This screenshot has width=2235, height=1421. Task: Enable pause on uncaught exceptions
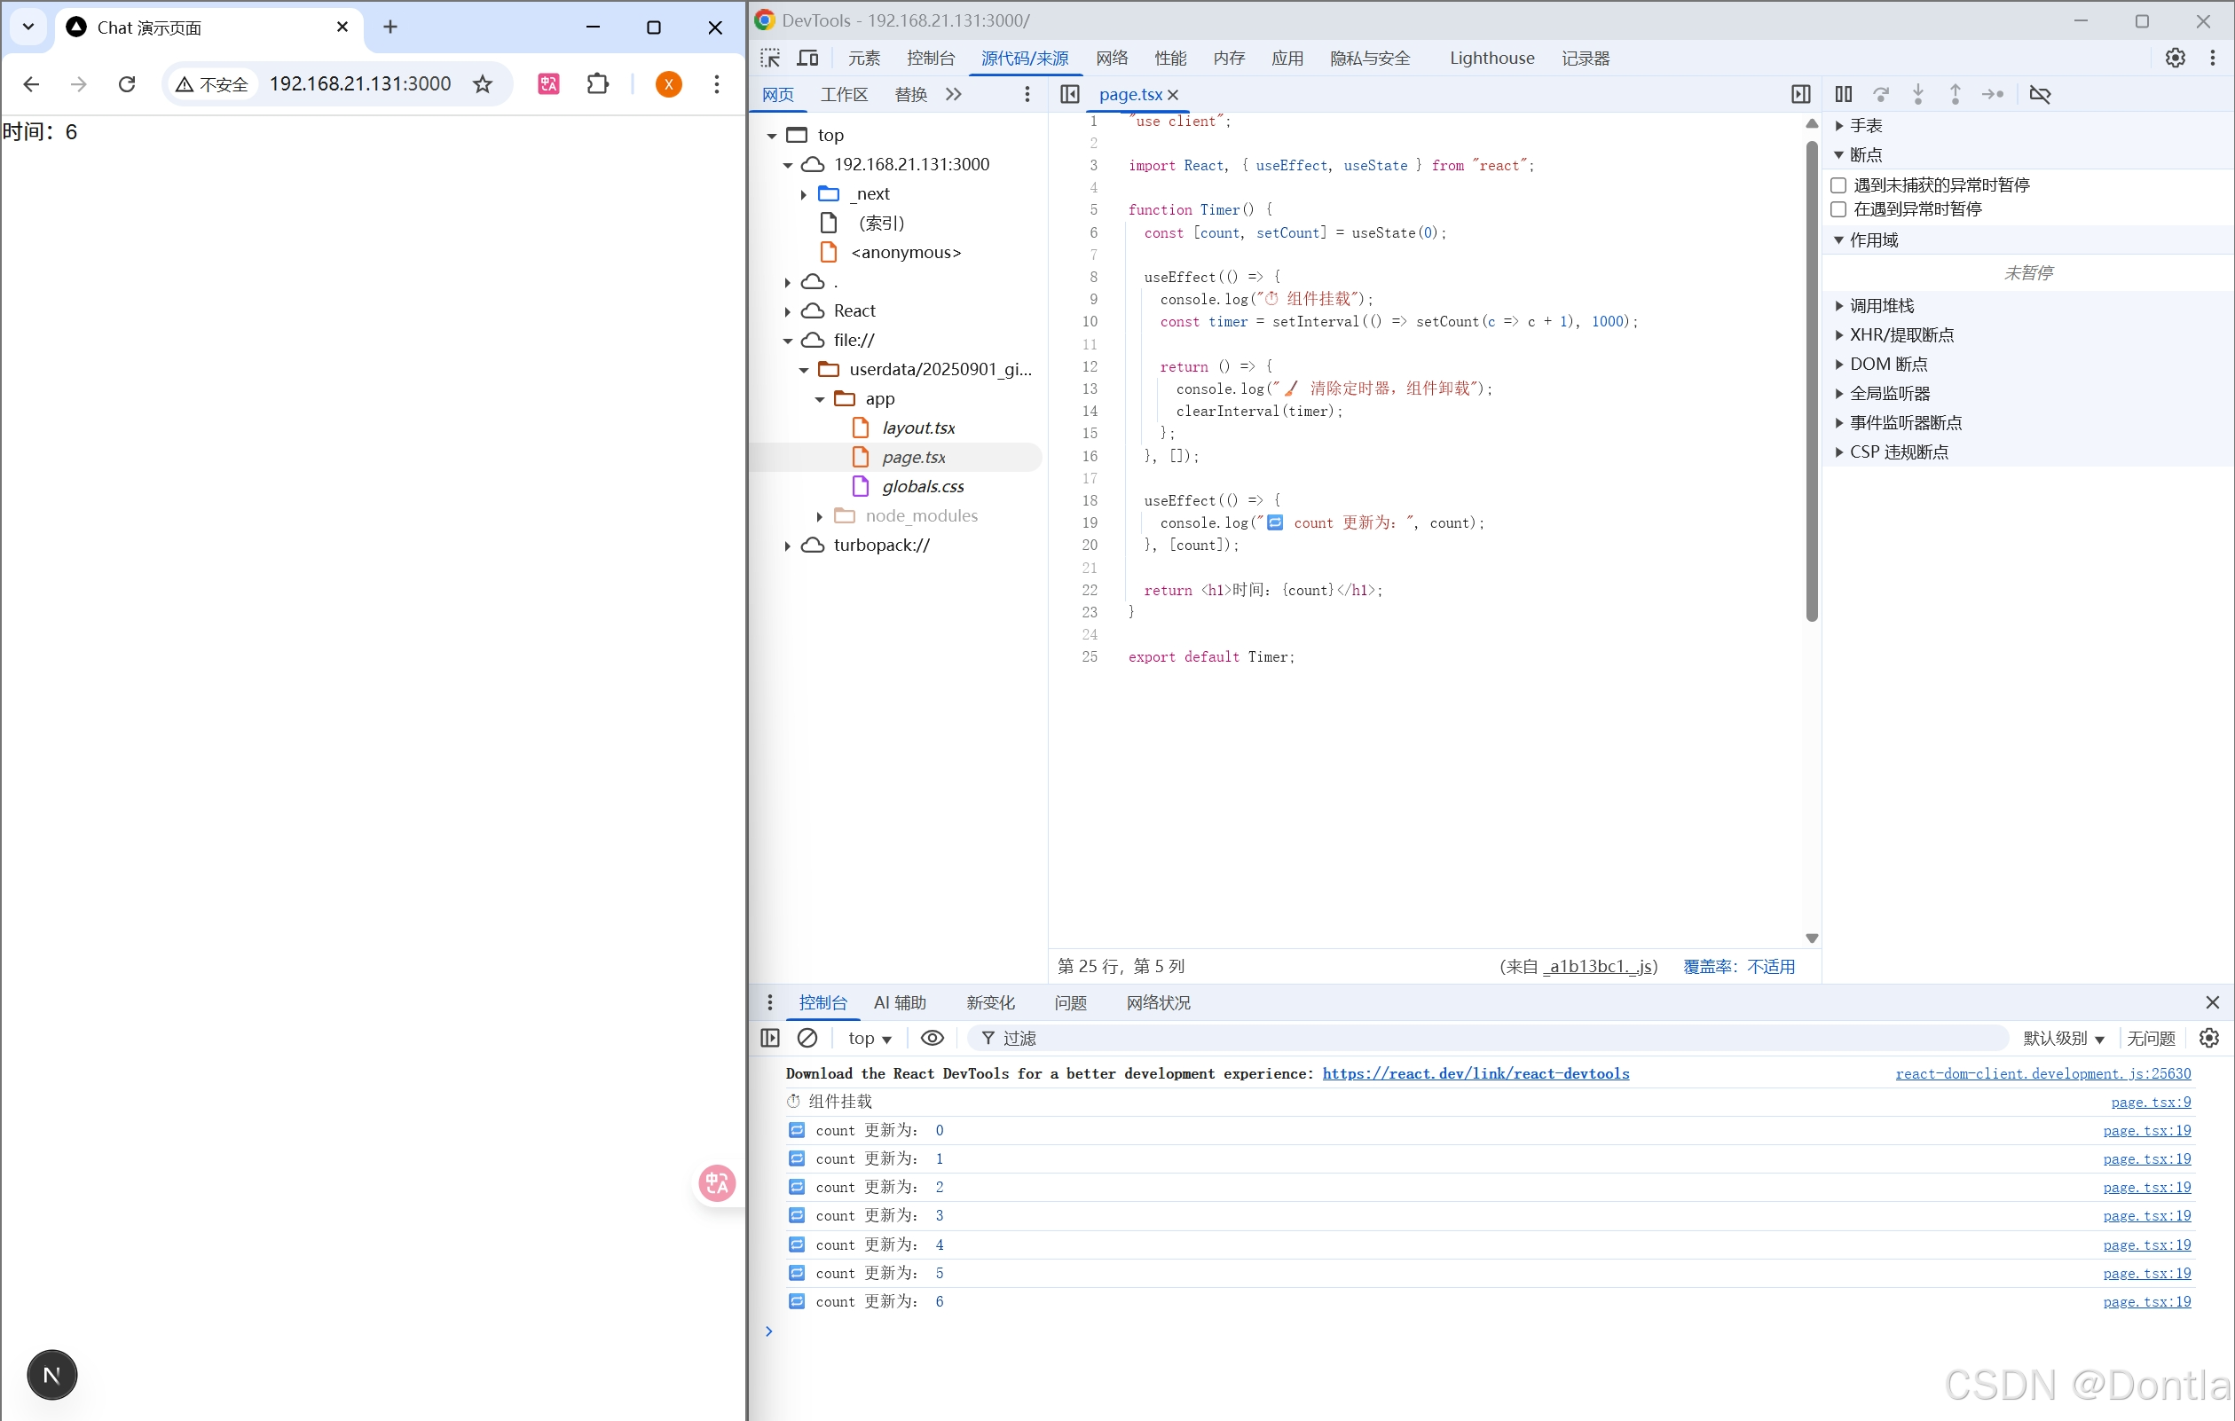[x=1838, y=185]
